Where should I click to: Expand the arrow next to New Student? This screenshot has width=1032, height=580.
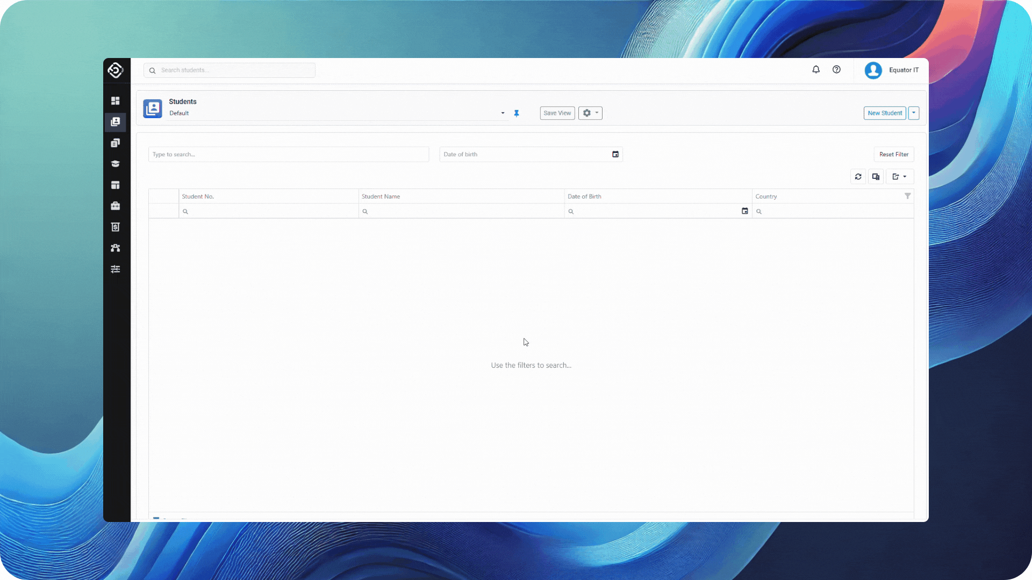914,113
